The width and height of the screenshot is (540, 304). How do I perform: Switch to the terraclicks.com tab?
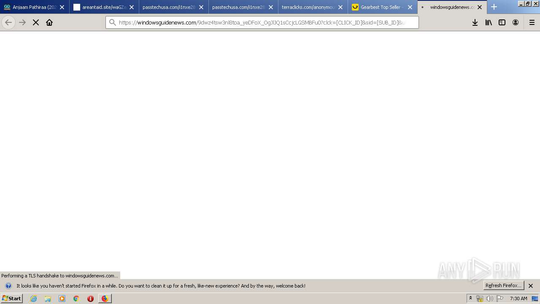pos(313,7)
